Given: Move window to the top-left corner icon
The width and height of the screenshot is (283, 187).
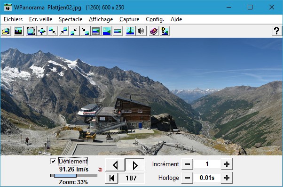Looking at the screenshot, I should click(x=53, y=31).
